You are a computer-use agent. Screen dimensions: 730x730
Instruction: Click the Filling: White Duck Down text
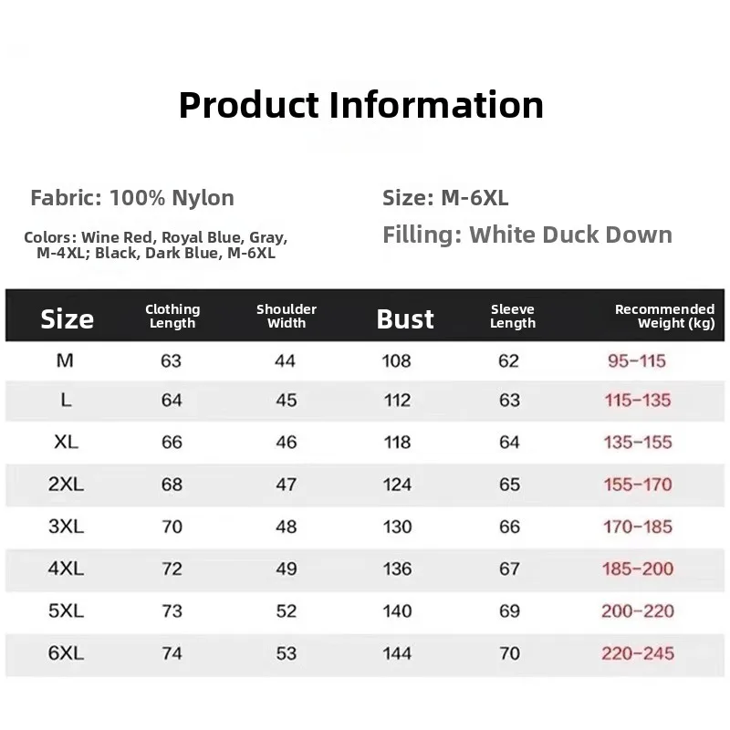(527, 235)
